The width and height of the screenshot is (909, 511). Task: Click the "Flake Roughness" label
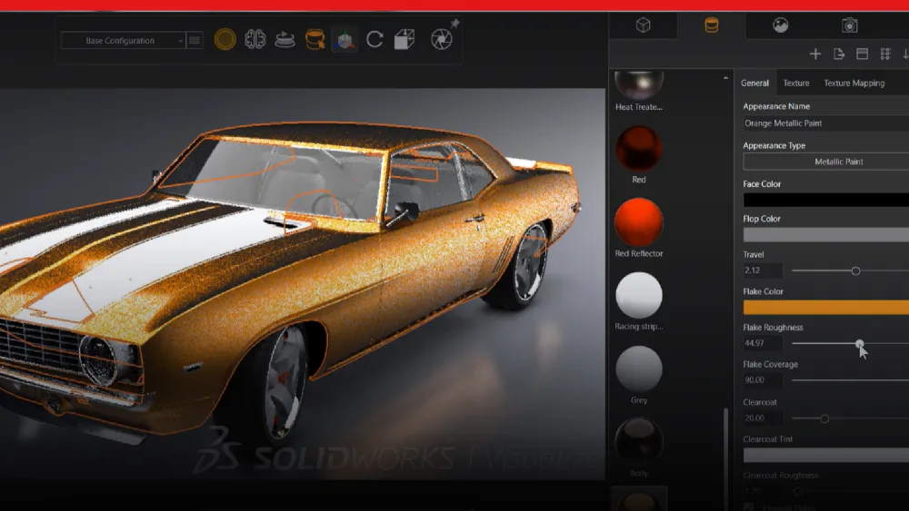(773, 327)
